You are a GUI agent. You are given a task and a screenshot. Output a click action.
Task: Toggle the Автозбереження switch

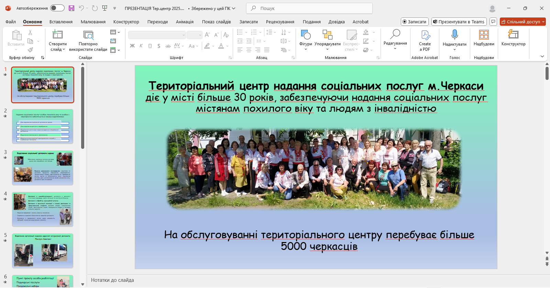point(57,8)
